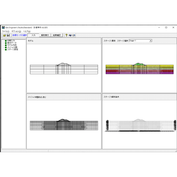Image resolution: width=177 pixels, height=177 pixels.
Task: Click the open file folder icon
Action: [4, 35]
